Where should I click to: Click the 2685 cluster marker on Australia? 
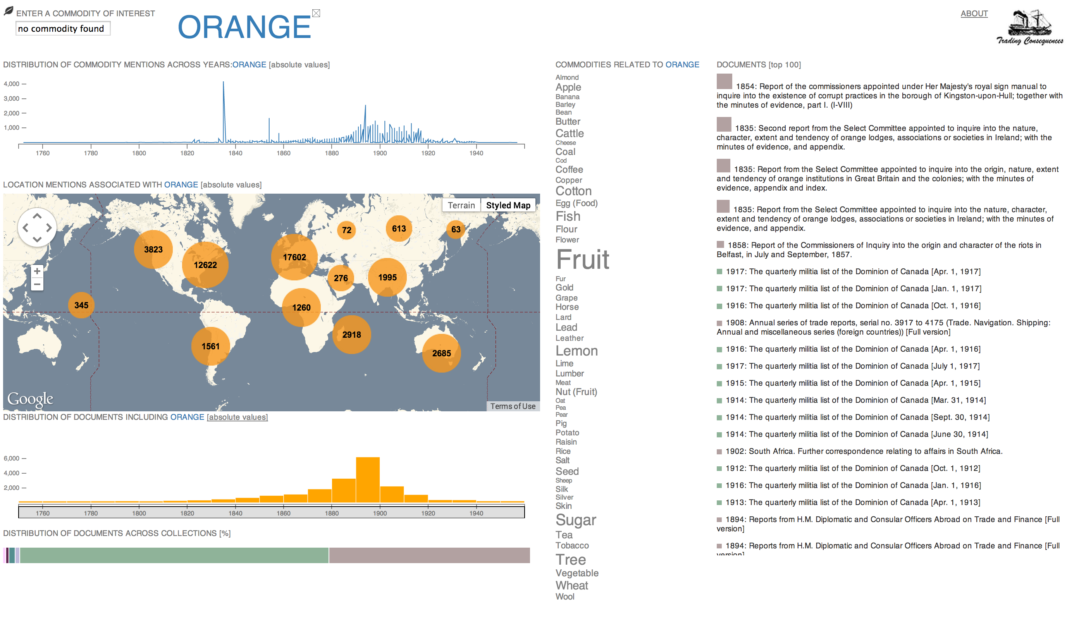(441, 353)
